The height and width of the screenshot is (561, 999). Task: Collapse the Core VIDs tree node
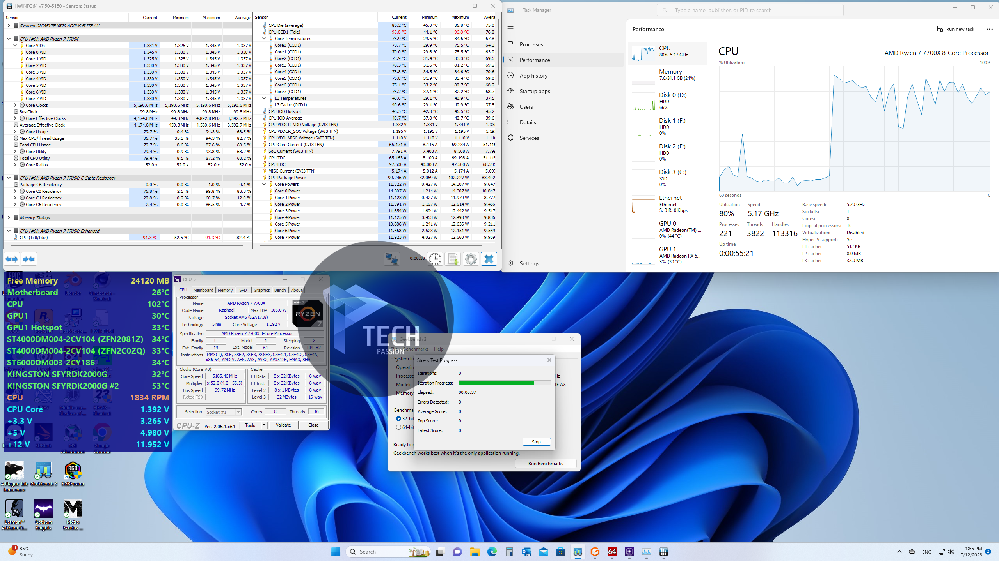(15, 46)
